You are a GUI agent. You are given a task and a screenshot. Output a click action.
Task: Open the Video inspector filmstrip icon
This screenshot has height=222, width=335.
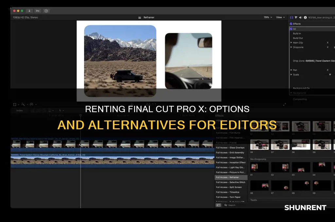tap(291, 18)
